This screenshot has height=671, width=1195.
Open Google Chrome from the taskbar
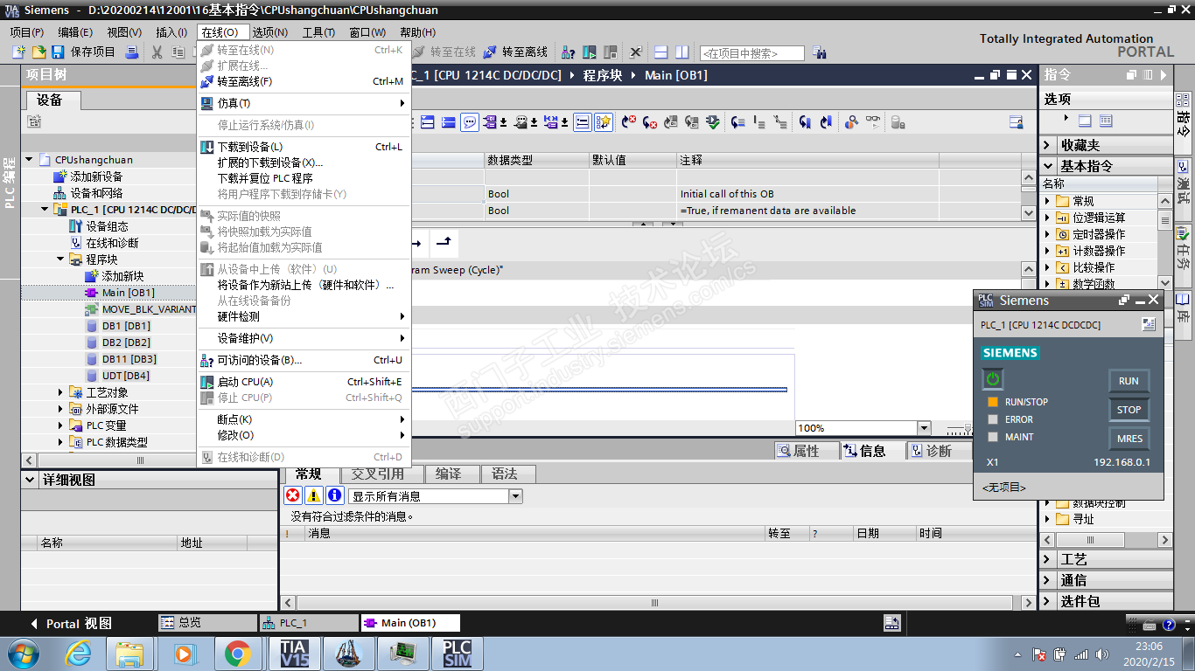click(x=237, y=653)
